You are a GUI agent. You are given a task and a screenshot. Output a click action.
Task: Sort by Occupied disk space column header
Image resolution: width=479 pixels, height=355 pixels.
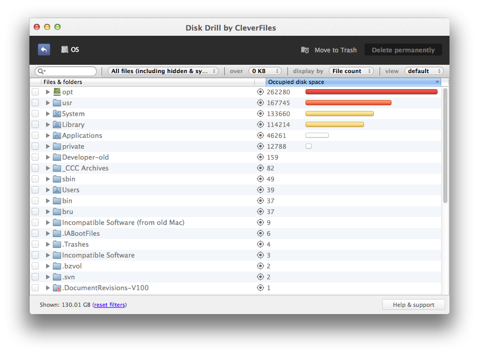353,82
